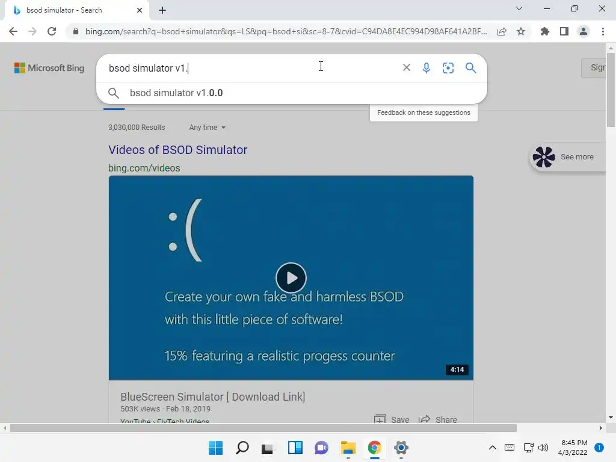
Task: Click the browser forward arrow
Action: 32,31
